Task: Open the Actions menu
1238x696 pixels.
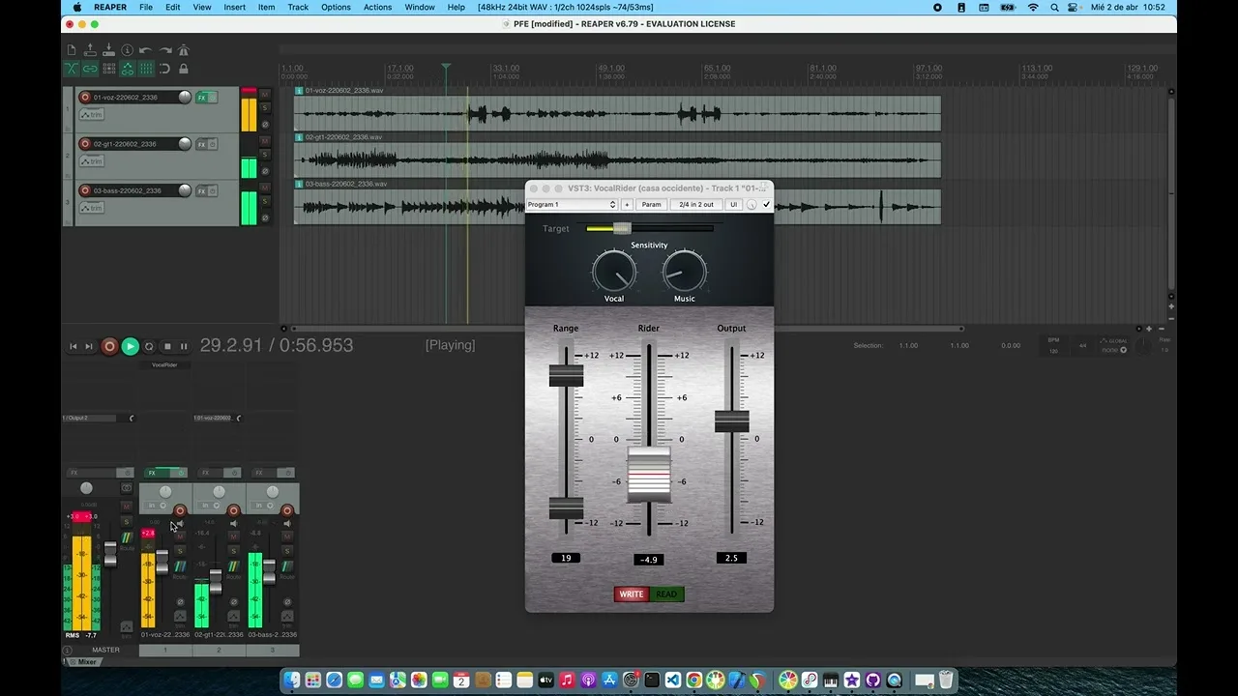Action: [377, 7]
